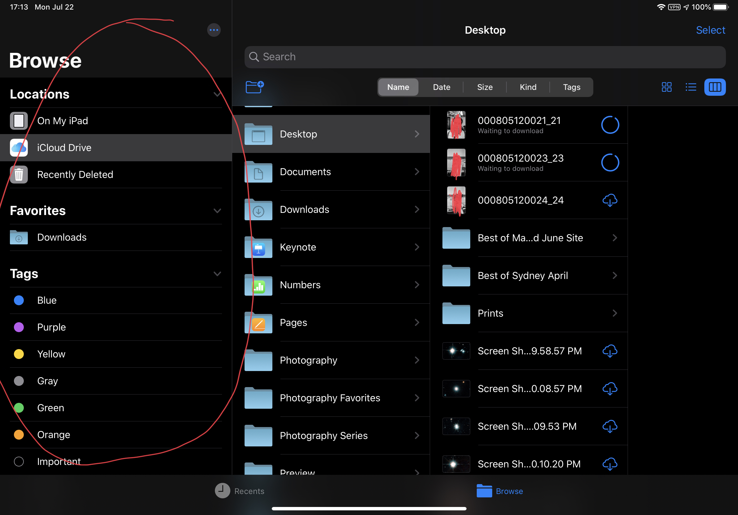The height and width of the screenshot is (515, 738).
Task: Click the Downloads favorite folder icon
Action: point(19,238)
